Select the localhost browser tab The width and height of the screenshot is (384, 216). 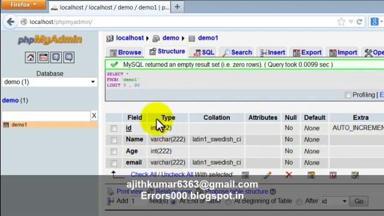point(110,7)
